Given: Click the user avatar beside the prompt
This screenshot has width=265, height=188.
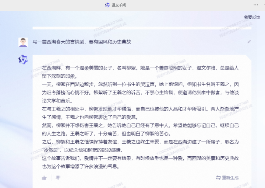Looking at the screenshot, I should click(23, 42).
